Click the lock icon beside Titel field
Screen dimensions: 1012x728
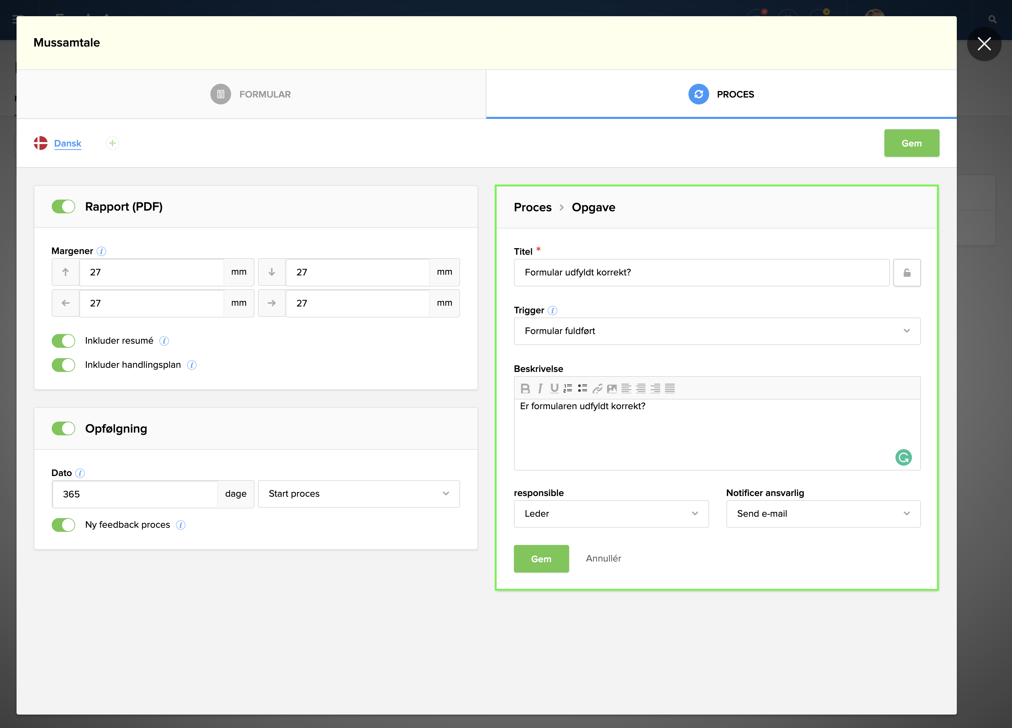point(907,272)
